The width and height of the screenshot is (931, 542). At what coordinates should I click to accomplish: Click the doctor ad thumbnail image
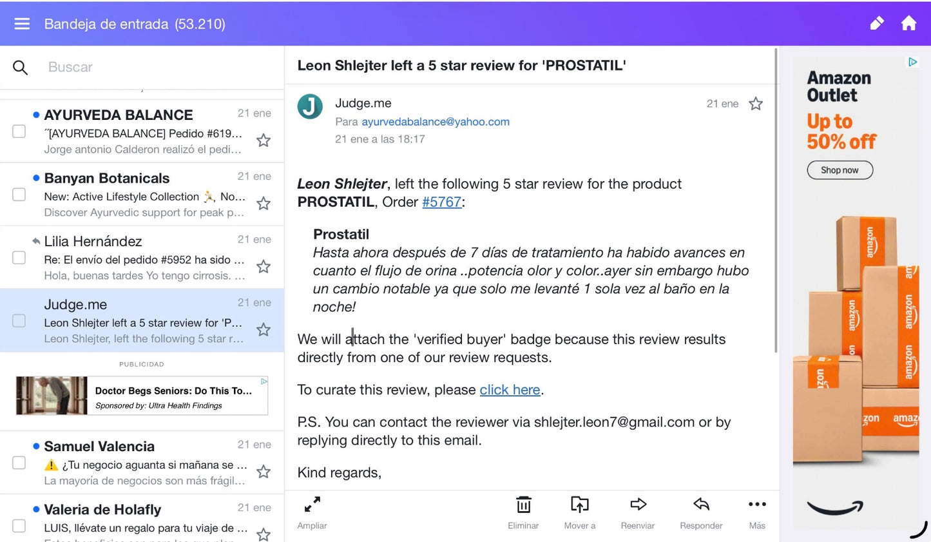tap(52, 396)
